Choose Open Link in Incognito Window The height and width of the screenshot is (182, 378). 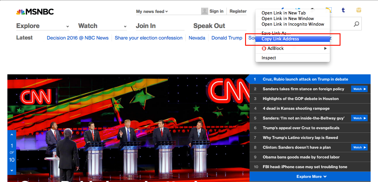(293, 24)
